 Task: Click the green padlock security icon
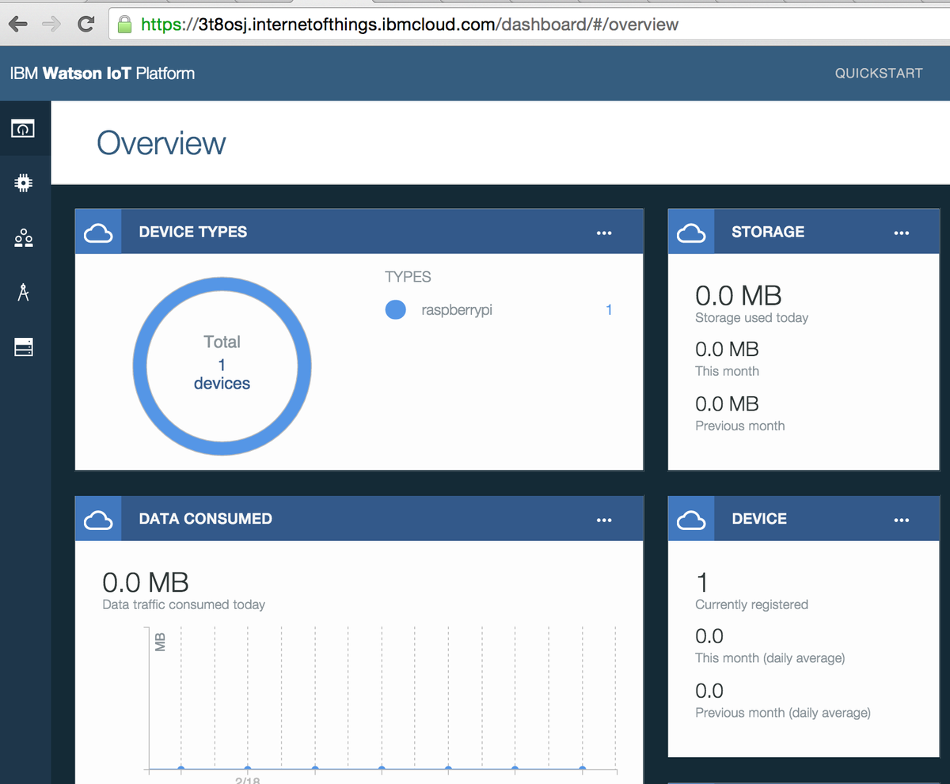coord(124,24)
